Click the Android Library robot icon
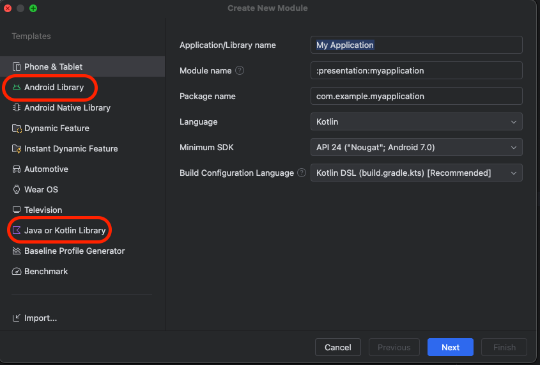Viewport: 540px width, 365px height. [17, 87]
